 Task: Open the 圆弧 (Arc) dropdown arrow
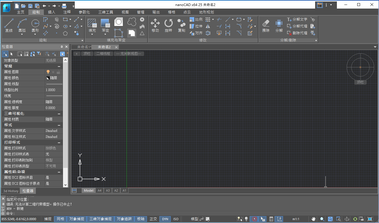pyautogui.click(x=22, y=35)
